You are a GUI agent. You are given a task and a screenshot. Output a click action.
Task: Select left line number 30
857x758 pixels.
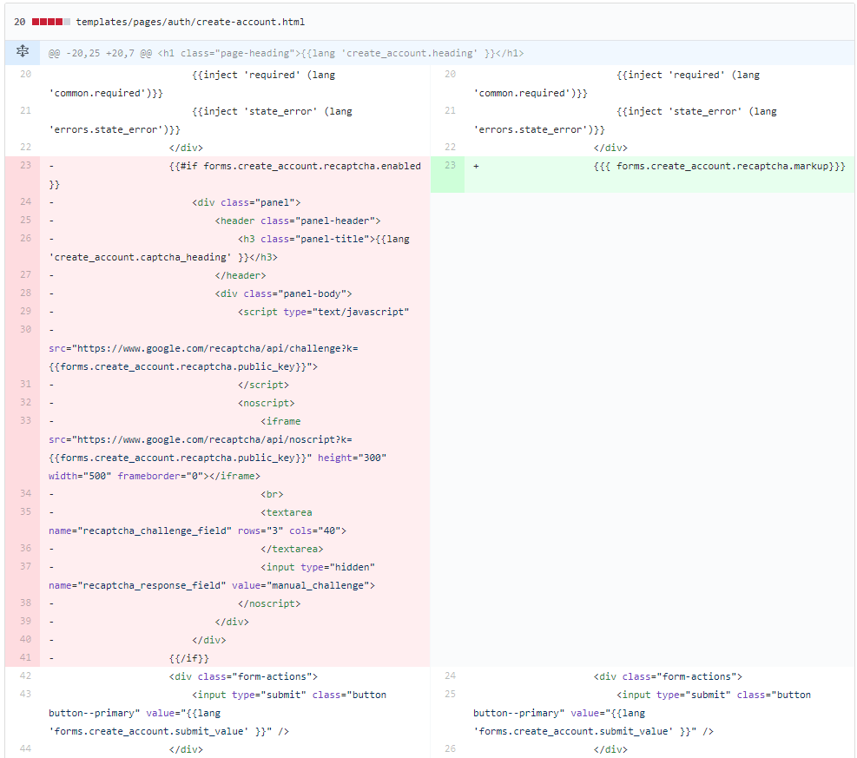pyautogui.click(x=26, y=329)
